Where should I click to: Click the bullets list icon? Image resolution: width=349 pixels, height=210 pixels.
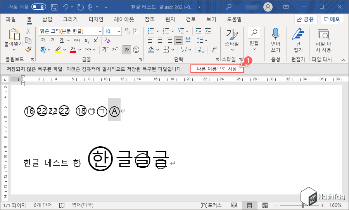151,31
